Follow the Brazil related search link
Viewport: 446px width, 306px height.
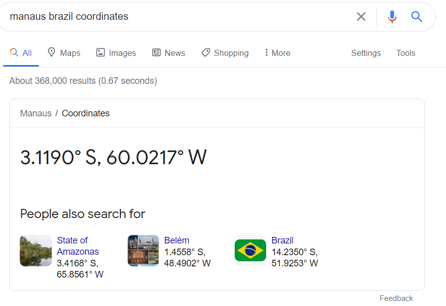(x=282, y=240)
